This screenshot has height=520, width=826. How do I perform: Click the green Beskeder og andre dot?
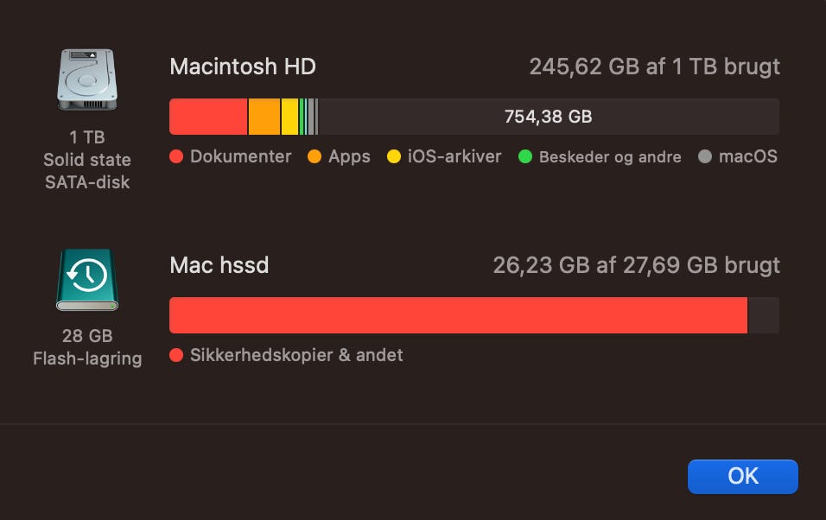525,157
